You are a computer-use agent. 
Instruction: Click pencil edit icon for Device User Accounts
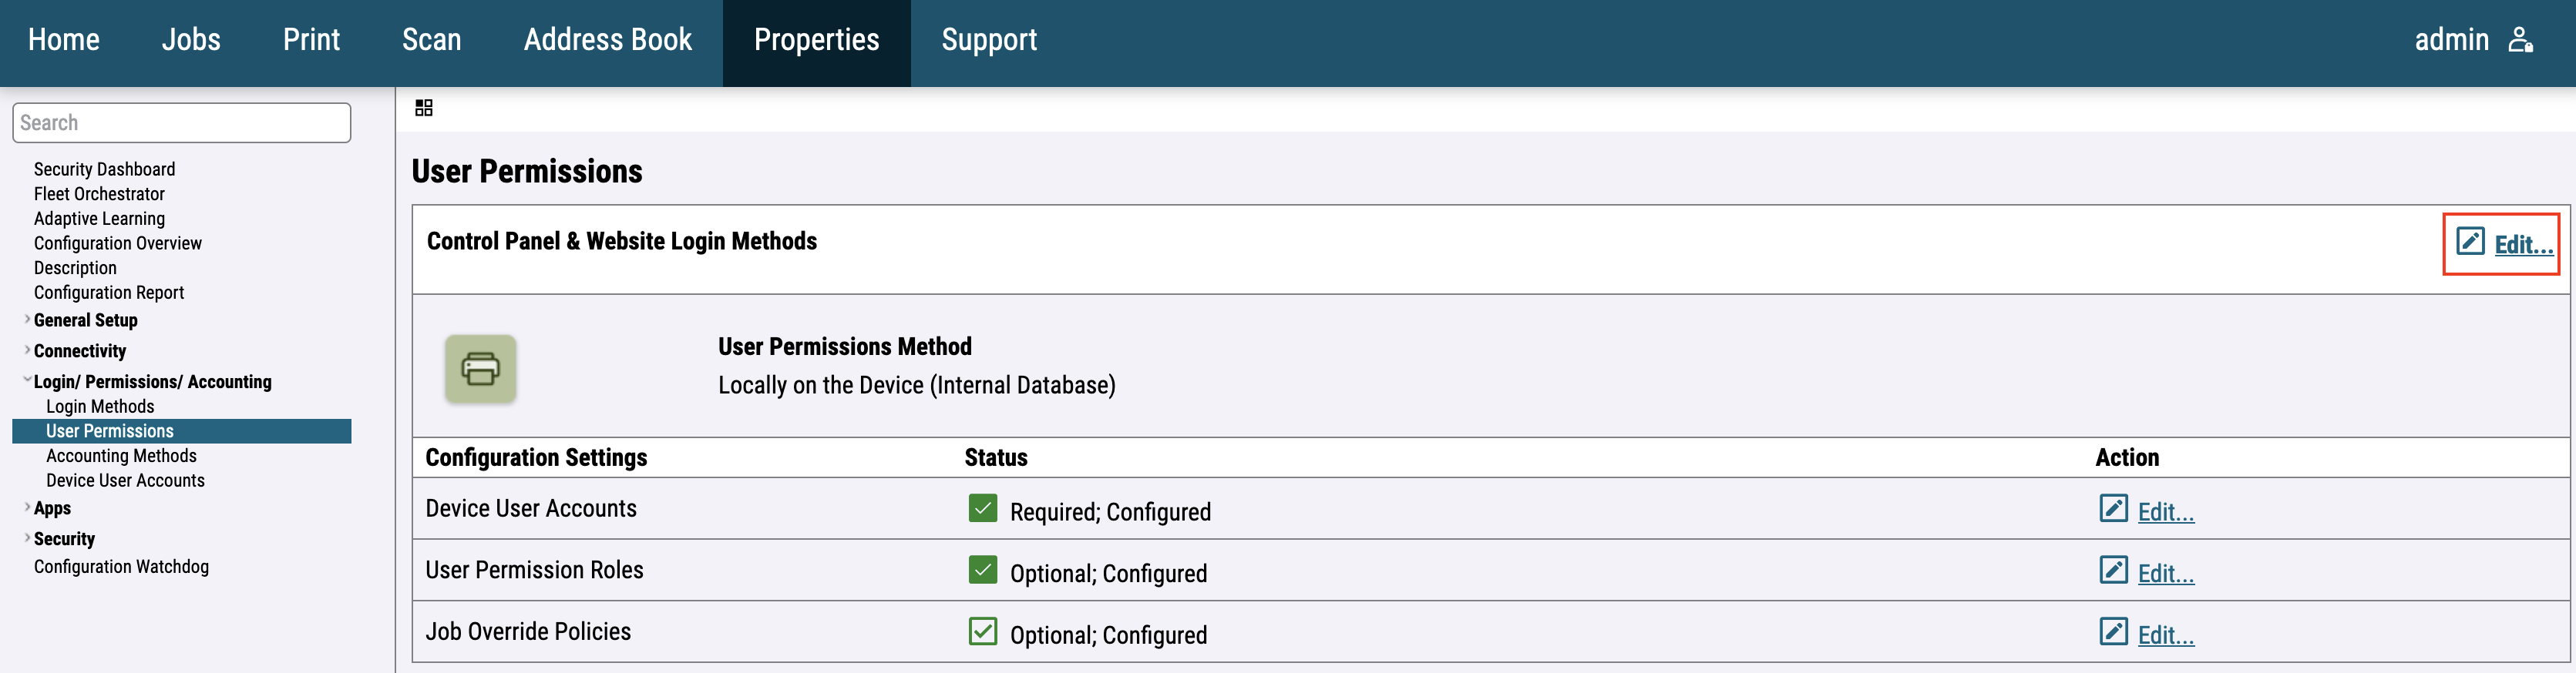point(2113,509)
